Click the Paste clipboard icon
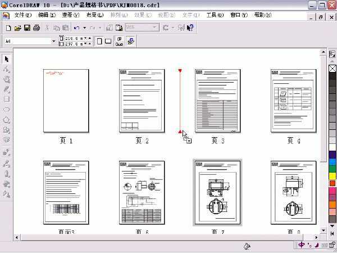 click(66, 28)
